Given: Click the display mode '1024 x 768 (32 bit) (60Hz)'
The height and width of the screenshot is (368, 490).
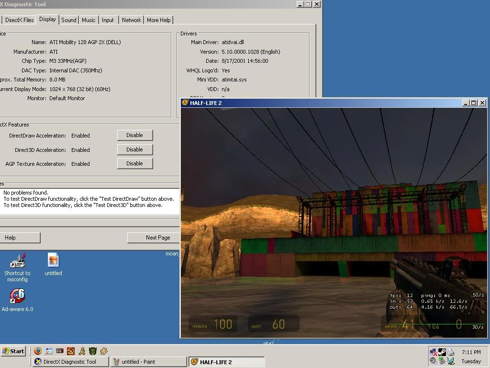Looking at the screenshot, I should click(x=80, y=89).
